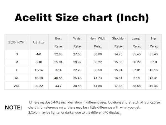Select the Length column header
This screenshot has width=166, height=125.
136,39
